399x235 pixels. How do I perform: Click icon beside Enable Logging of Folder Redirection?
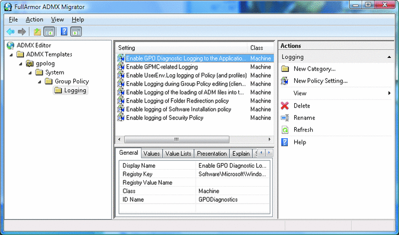(121, 100)
